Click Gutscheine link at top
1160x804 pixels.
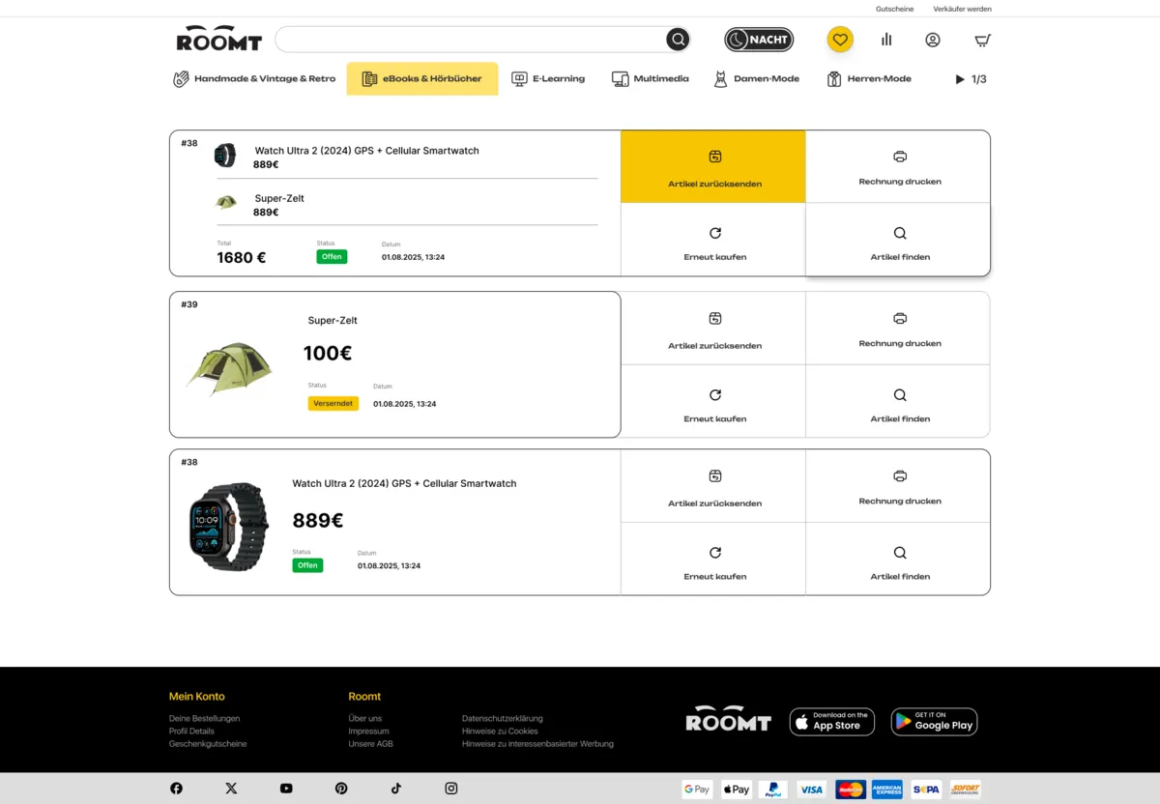tap(894, 9)
